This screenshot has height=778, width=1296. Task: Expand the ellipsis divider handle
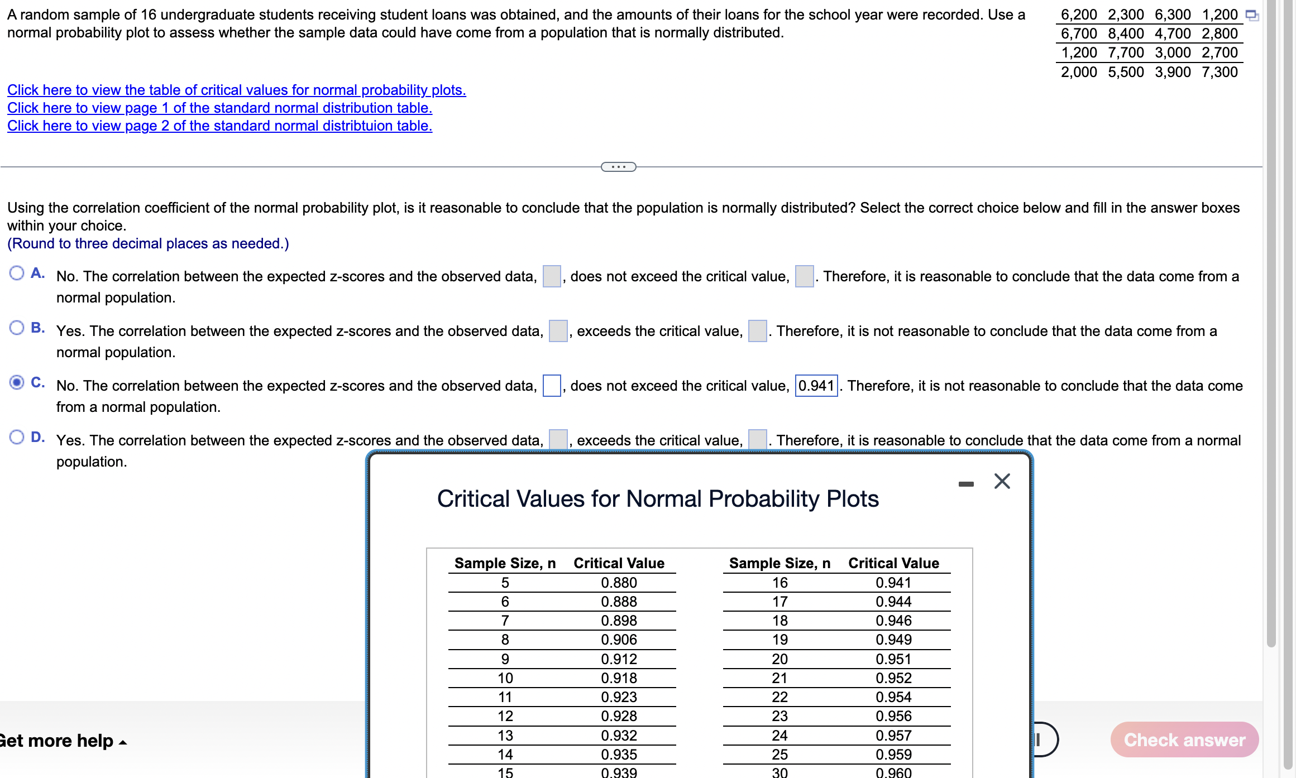619,167
